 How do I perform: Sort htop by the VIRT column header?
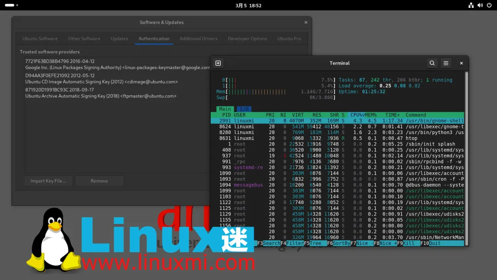pyautogui.click(x=298, y=115)
